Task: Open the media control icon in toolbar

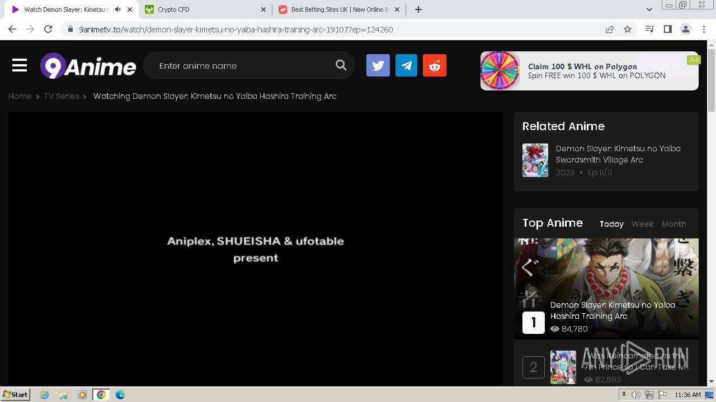Action: click(x=649, y=29)
